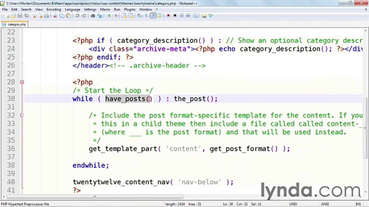This screenshot has width=369, height=207.
Task: Click the ANSI encoding status field
Action: point(325,204)
